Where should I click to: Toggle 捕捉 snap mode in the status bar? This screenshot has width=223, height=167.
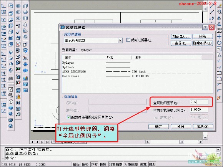click(x=77, y=164)
